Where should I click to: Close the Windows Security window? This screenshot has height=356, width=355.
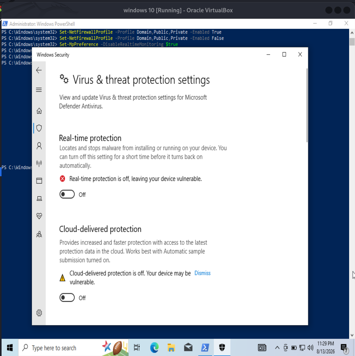click(300, 55)
